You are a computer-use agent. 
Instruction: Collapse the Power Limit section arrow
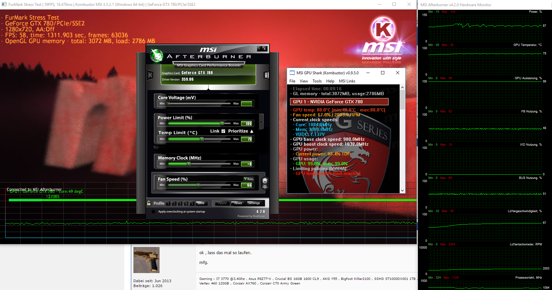pyautogui.click(x=261, y=122)
